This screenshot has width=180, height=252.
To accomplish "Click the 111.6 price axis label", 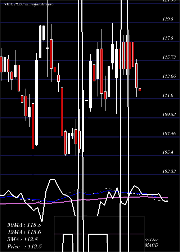I will pyautogui.click(x=168, y=95).
